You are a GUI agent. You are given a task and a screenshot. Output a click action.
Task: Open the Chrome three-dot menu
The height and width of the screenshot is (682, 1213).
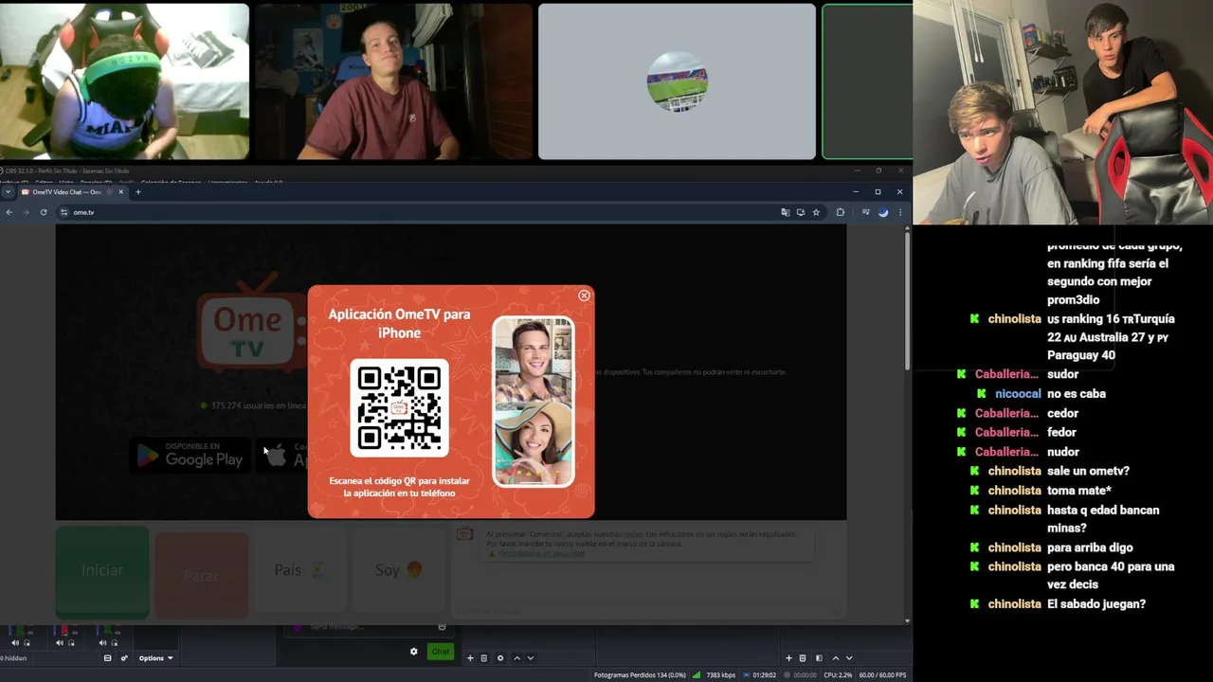(900, 212)
